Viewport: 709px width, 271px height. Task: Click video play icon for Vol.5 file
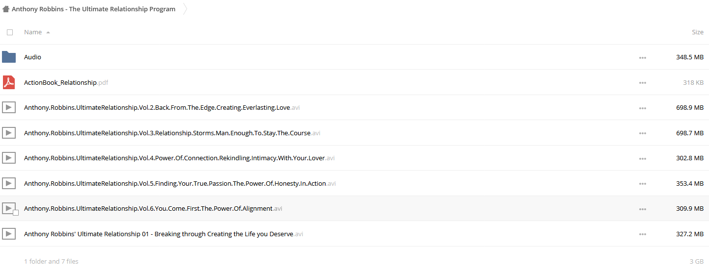coord(9,183)
